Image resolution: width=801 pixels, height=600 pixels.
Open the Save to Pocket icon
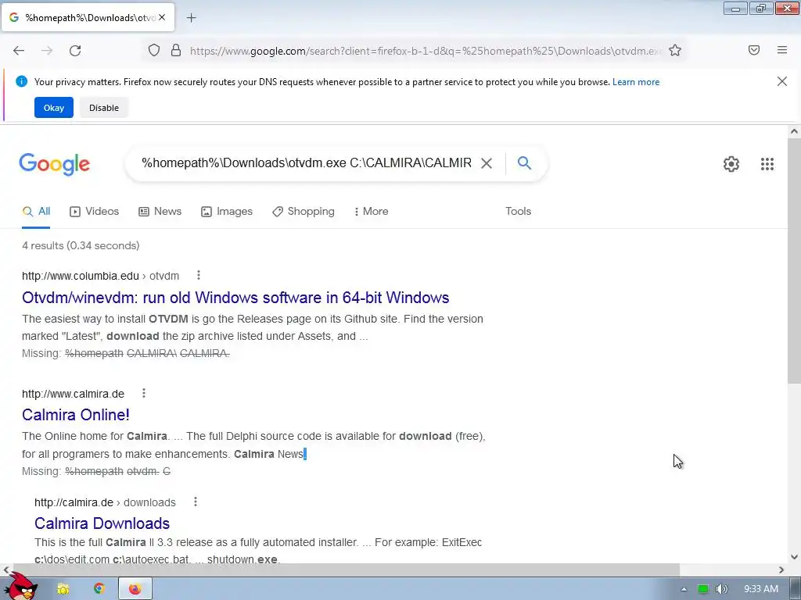point(754,50)
